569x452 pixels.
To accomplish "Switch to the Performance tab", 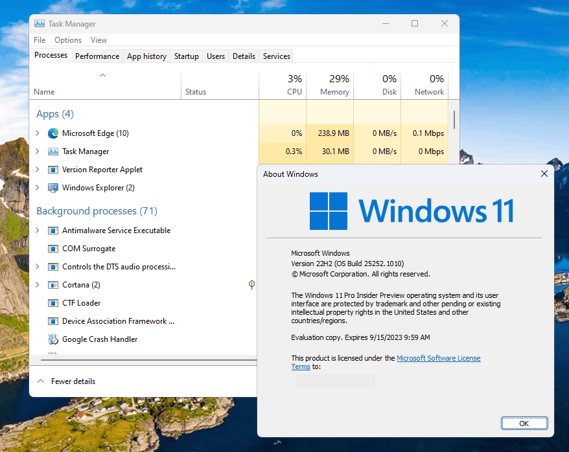I will [x=97, y=56].
